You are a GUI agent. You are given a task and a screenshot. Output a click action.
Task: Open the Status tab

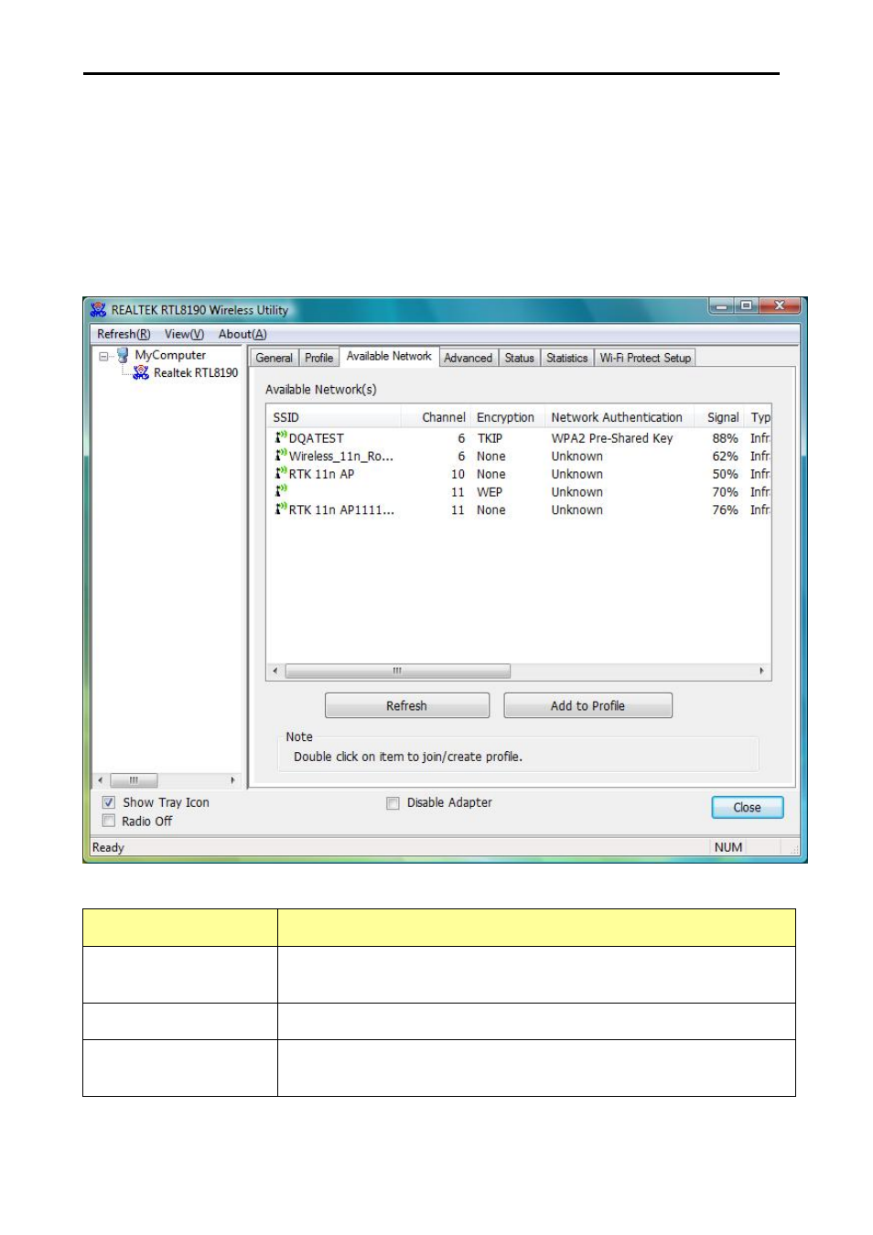coord(520,358)
